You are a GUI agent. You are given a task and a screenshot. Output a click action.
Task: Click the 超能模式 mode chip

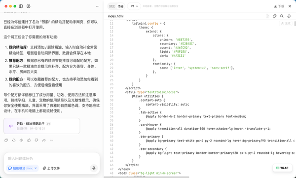pos(22,168)
